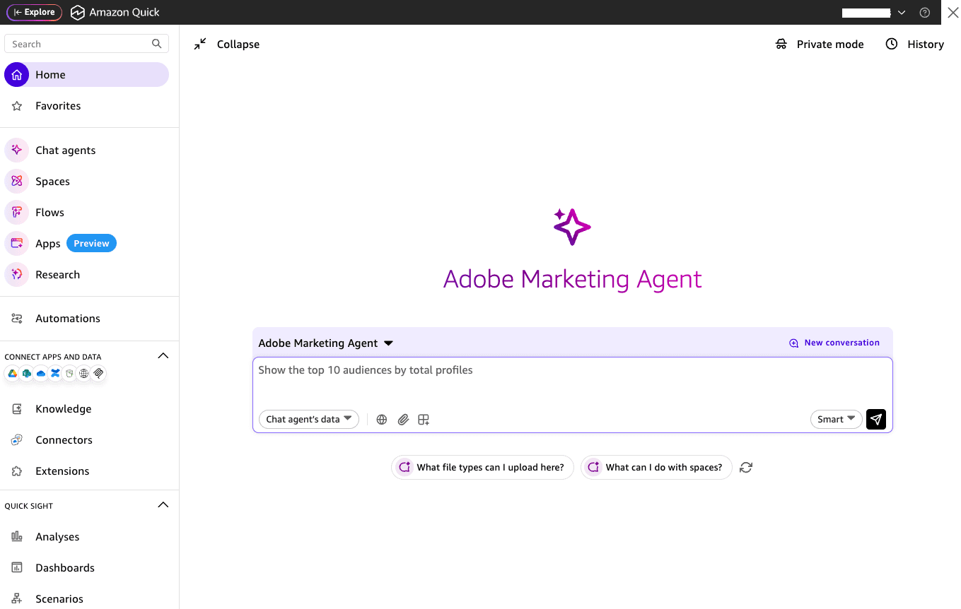Image resolution: width=961 pixels, height=609 pixels.
Task: Open Dashboards in the sidebar
Action: click(65, 568)
